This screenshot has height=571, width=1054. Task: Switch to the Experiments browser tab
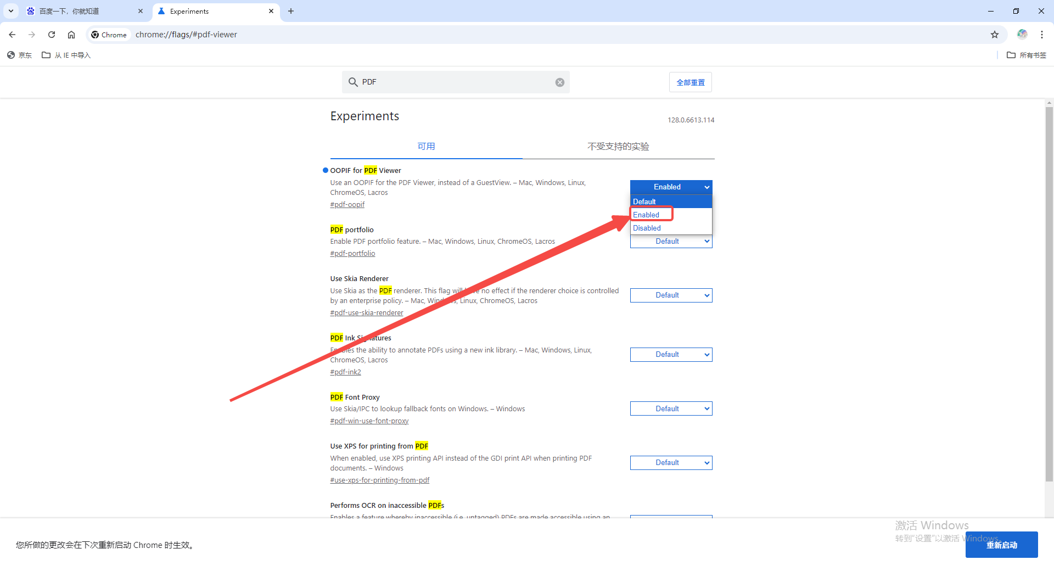click(x=216, y=11)
